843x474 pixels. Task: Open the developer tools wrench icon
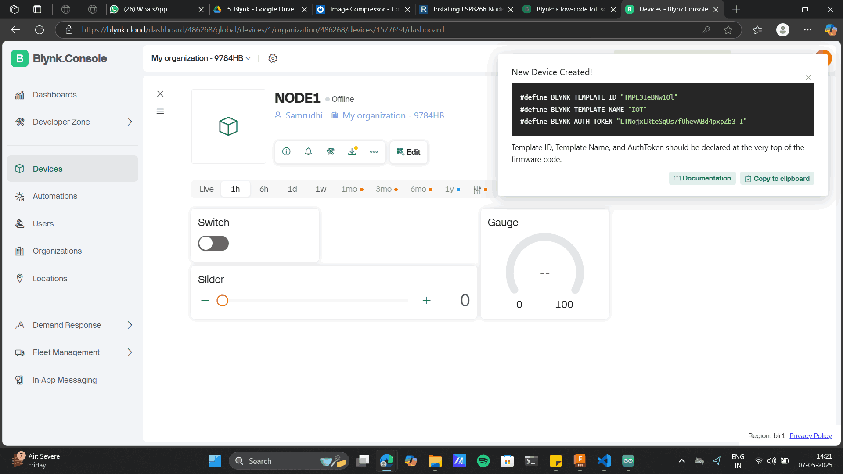[x=330, y=152]
